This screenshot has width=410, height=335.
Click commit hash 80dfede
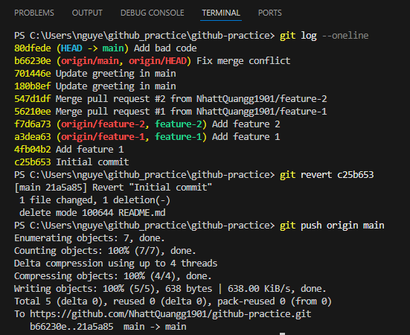click(x=33, y=48)
